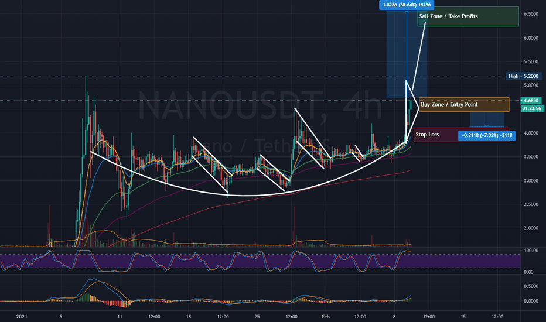Click the 'Feb' label on time axis

click(326, 317)
